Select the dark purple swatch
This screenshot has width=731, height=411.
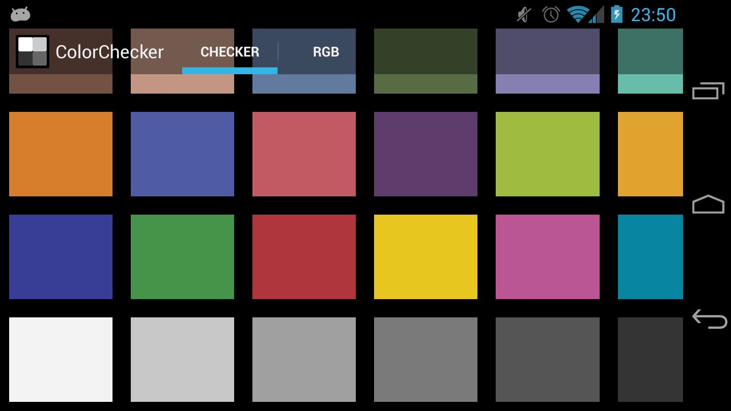[425, 154]
